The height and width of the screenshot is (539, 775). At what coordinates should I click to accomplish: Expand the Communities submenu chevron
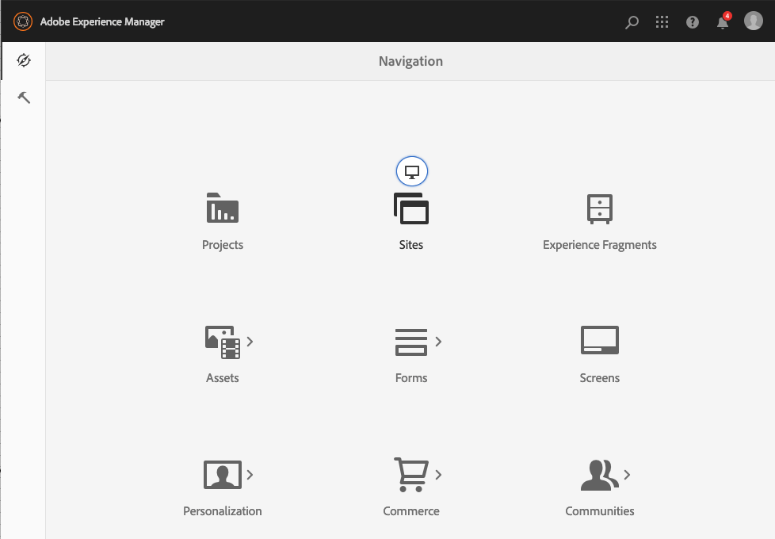pos(626,473)
